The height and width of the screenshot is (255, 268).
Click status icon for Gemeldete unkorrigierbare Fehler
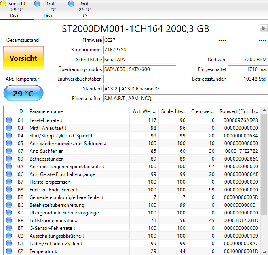[x=9, y=197]
